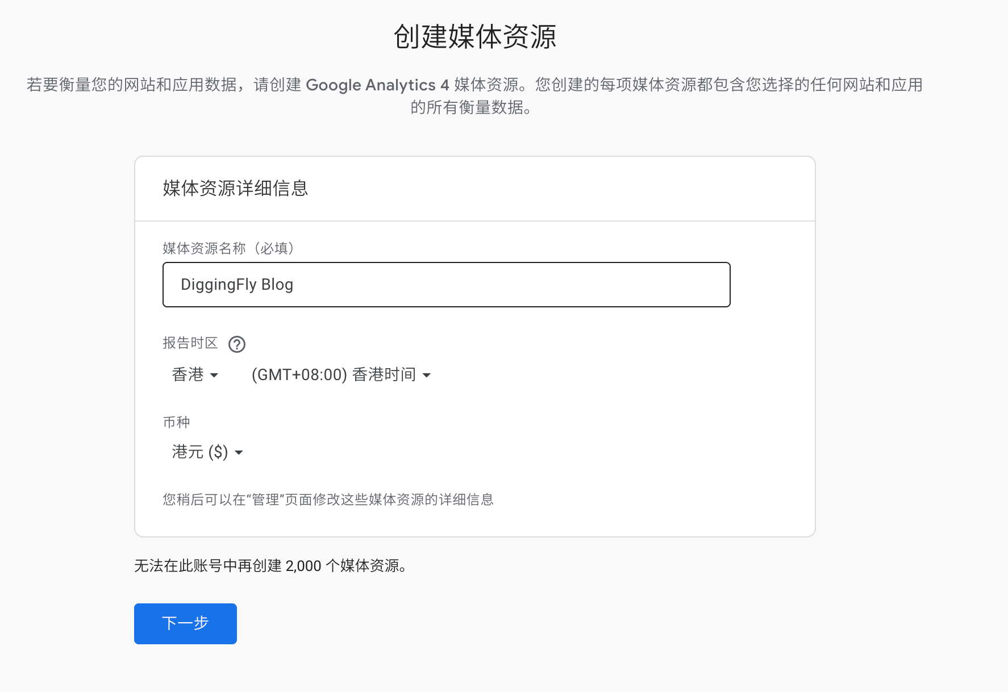The width and height of the screenshot is (1008, 692).
Task: Click the 报告时区 label text
Action: (x=190, y=343)
